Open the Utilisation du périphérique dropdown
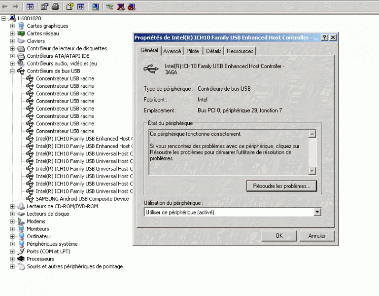 click(x=317, y=212)
